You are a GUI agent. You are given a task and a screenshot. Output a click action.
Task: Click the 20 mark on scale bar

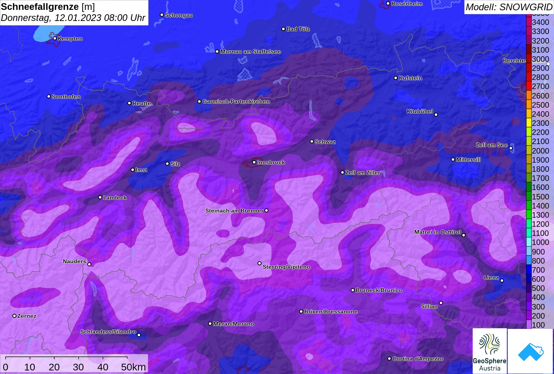54,367
